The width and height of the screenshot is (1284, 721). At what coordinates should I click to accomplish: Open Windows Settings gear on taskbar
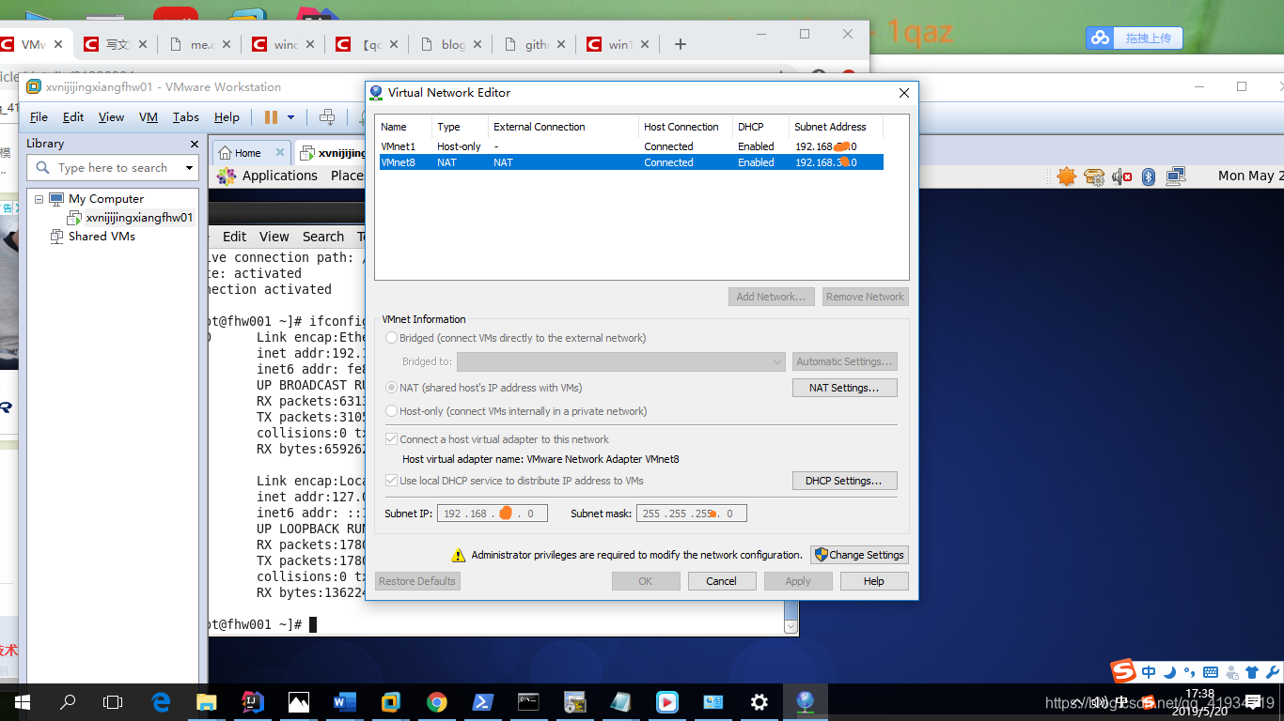click(x=759, y=701)
